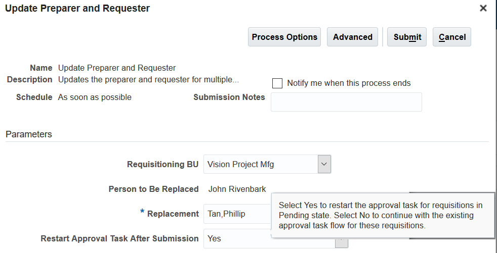Click the As soon as possible schedule value

[x=95, y=97]
